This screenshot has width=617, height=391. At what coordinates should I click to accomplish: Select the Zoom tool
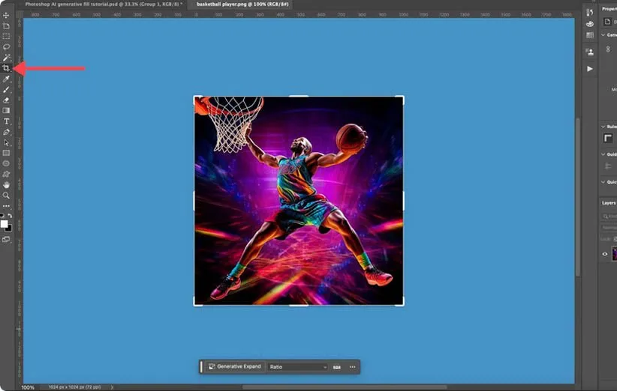click(6, 195)
